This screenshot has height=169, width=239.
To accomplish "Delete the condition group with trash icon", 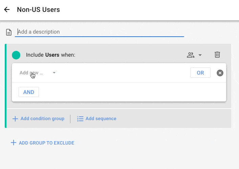I will click(217, 55).
